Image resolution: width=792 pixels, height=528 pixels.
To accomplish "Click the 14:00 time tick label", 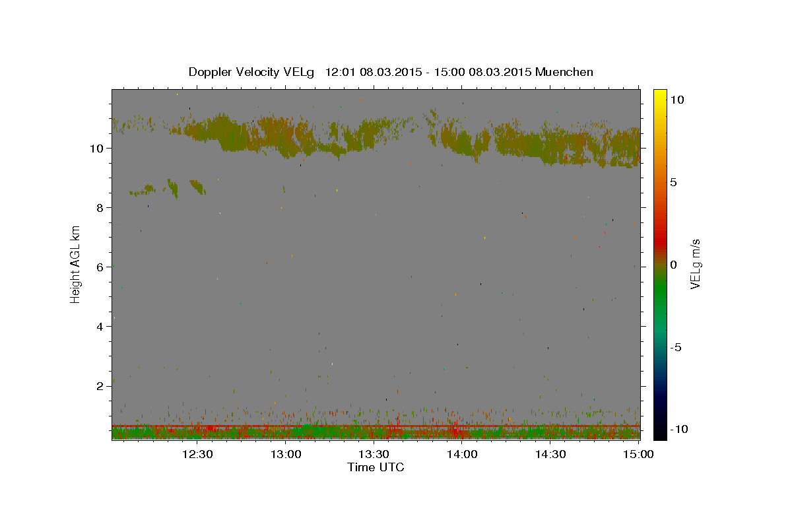I will (462, 454).
